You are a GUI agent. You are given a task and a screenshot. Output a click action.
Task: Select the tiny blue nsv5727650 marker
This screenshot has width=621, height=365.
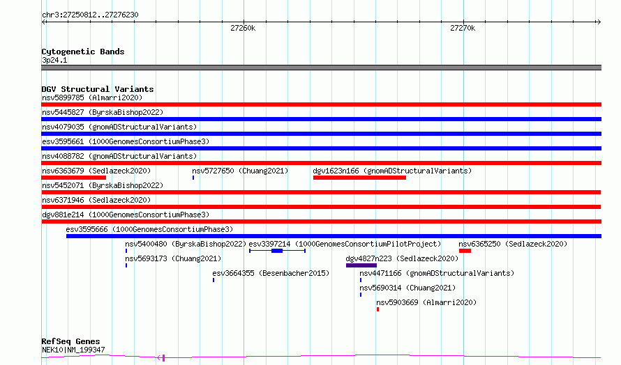point(193,178)
